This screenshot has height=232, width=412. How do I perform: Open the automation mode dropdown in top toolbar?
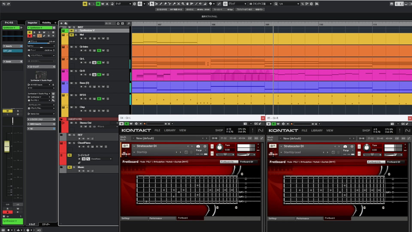(123, 4)
